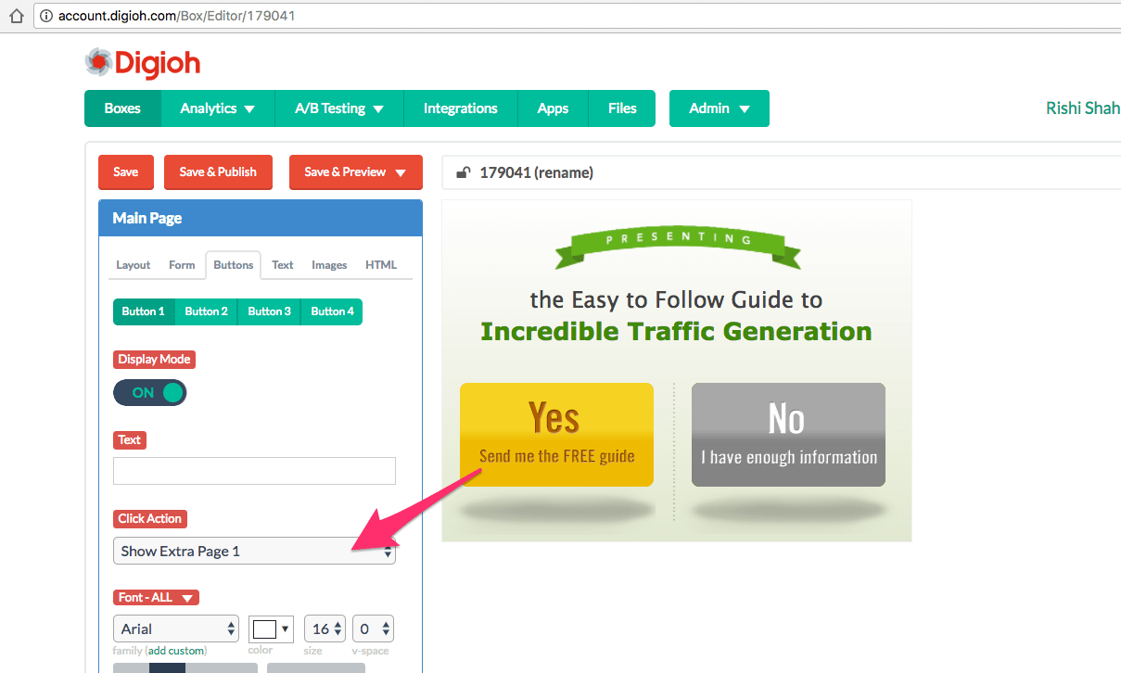Open the Click Action dropdown

click(254, 551)
